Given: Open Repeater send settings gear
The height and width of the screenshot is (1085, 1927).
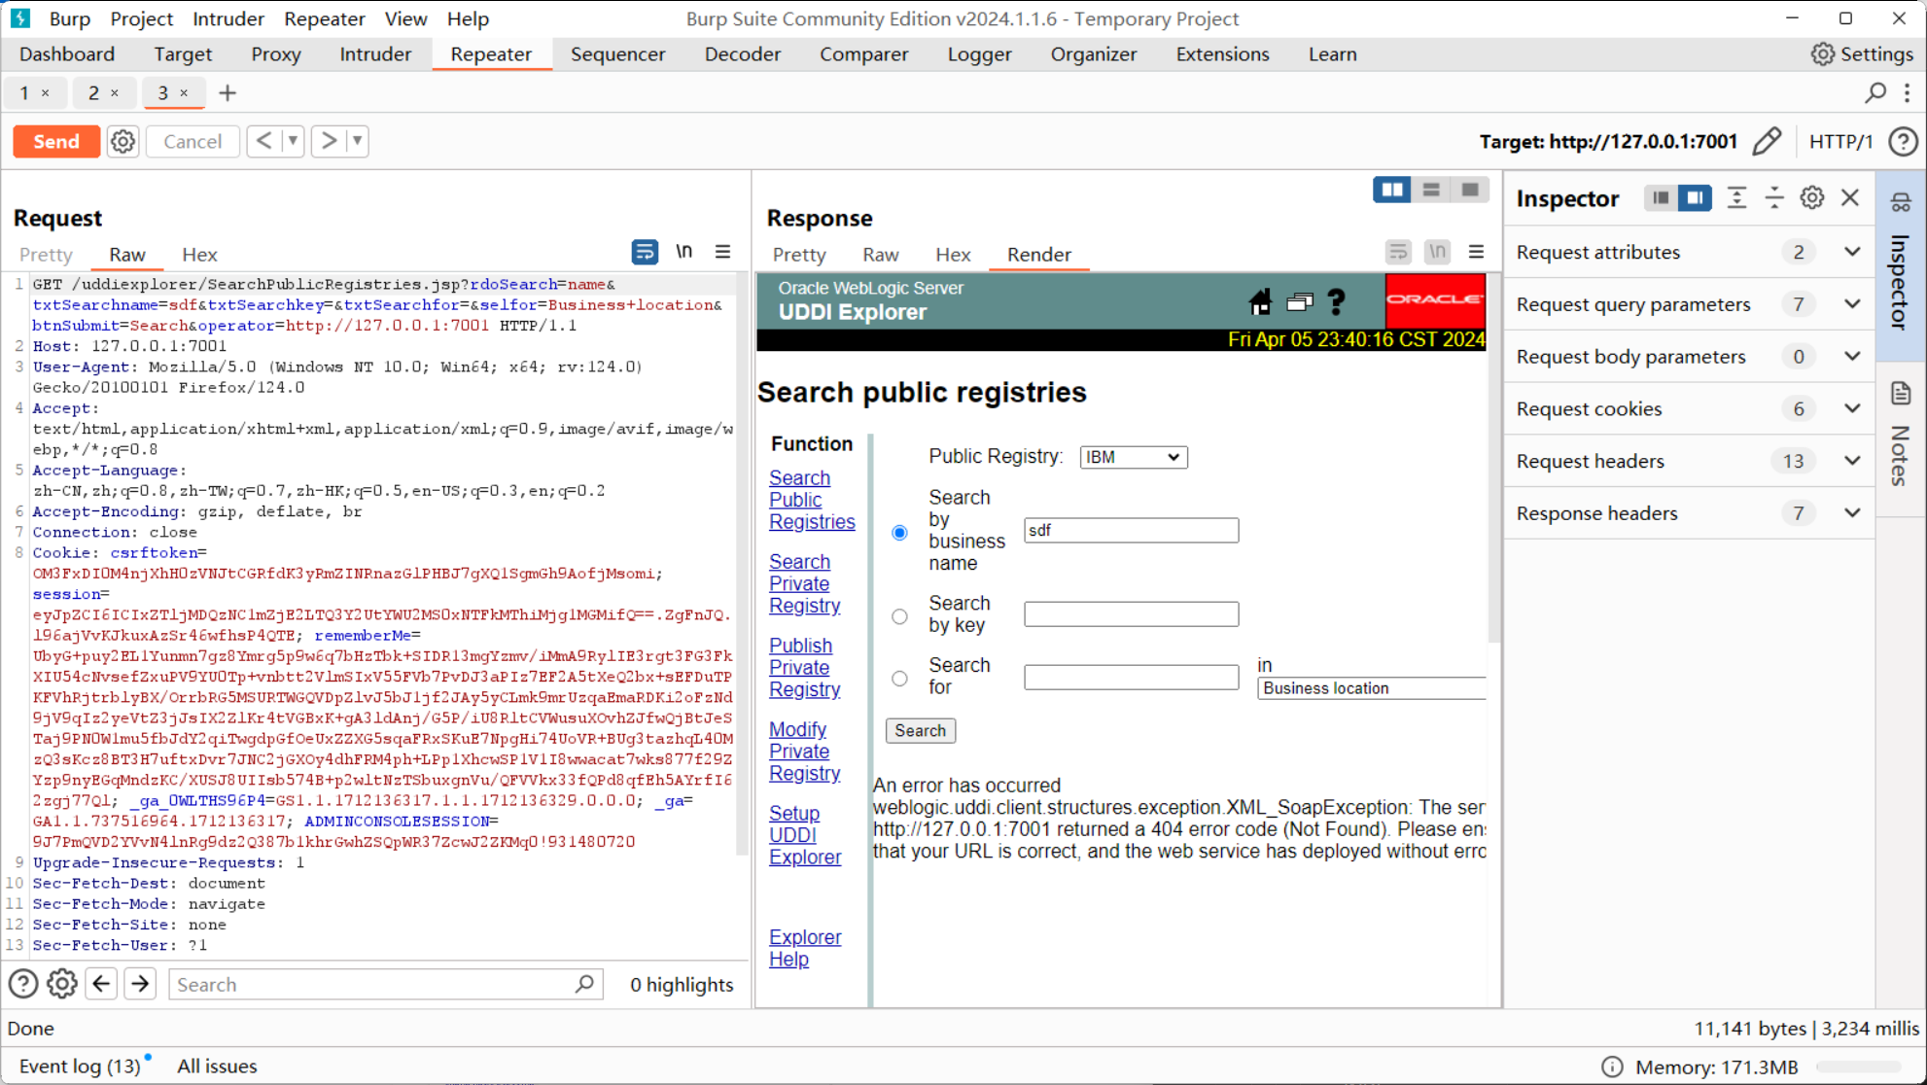Looking at the screenshot, I should [x=123, y=141].
